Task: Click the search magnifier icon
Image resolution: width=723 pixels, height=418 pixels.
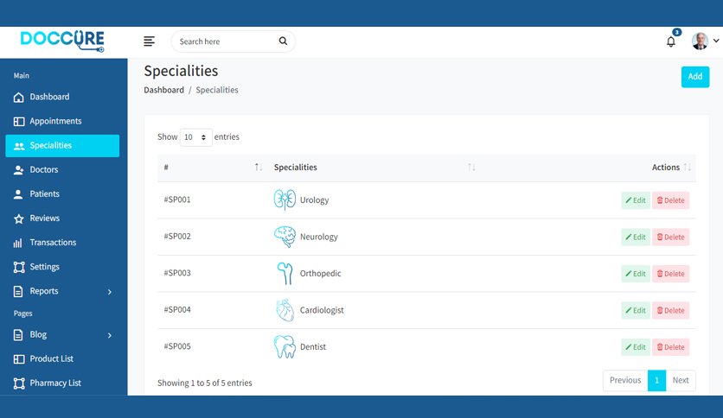Action: pos(283,41)
